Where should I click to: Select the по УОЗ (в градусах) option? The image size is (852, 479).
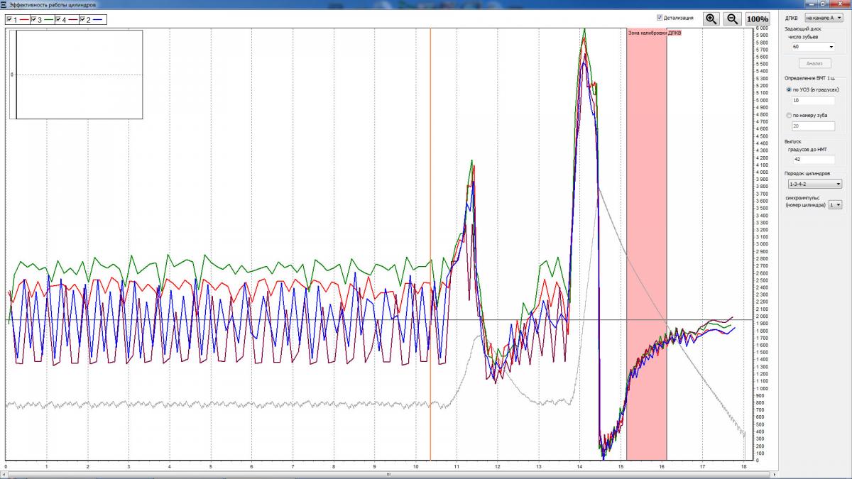(x=790, y=90)
